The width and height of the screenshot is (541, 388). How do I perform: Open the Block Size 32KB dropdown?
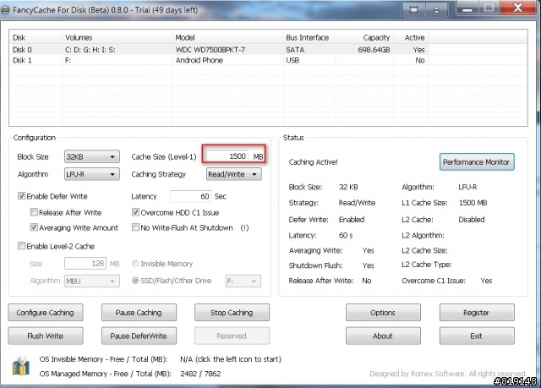(x=92, y=156)
